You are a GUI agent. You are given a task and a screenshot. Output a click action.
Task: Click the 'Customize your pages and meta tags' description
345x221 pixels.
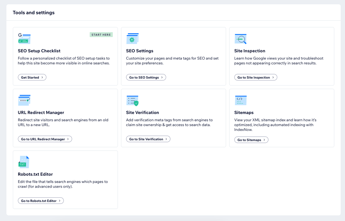point(172,61)
